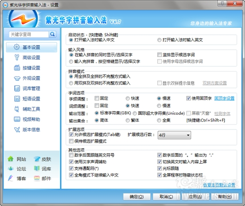Check 固定 for 词频调整

click(x=97, y=105)
